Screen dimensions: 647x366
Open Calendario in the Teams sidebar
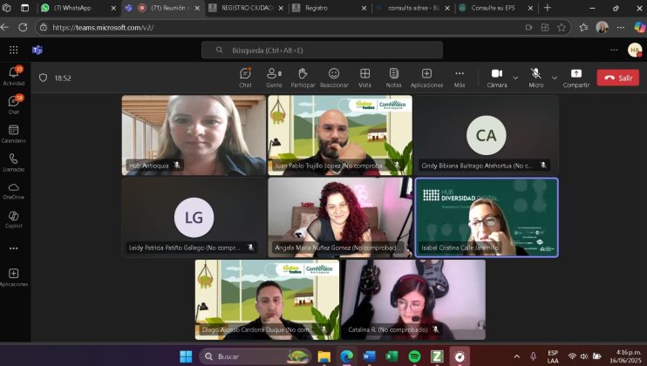(x=13, y=133)
